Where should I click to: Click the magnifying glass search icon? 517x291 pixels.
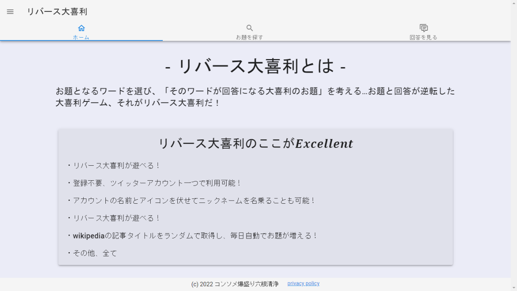(x=250, y=28)
